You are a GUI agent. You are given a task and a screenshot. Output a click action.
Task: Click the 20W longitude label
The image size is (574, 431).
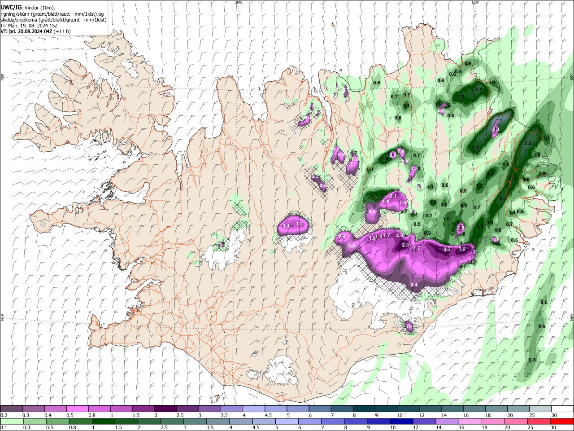click(x=239, y=2)
